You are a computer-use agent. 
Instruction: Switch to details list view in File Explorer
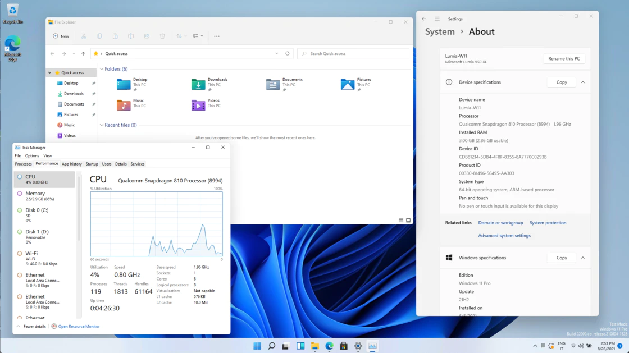401,221
